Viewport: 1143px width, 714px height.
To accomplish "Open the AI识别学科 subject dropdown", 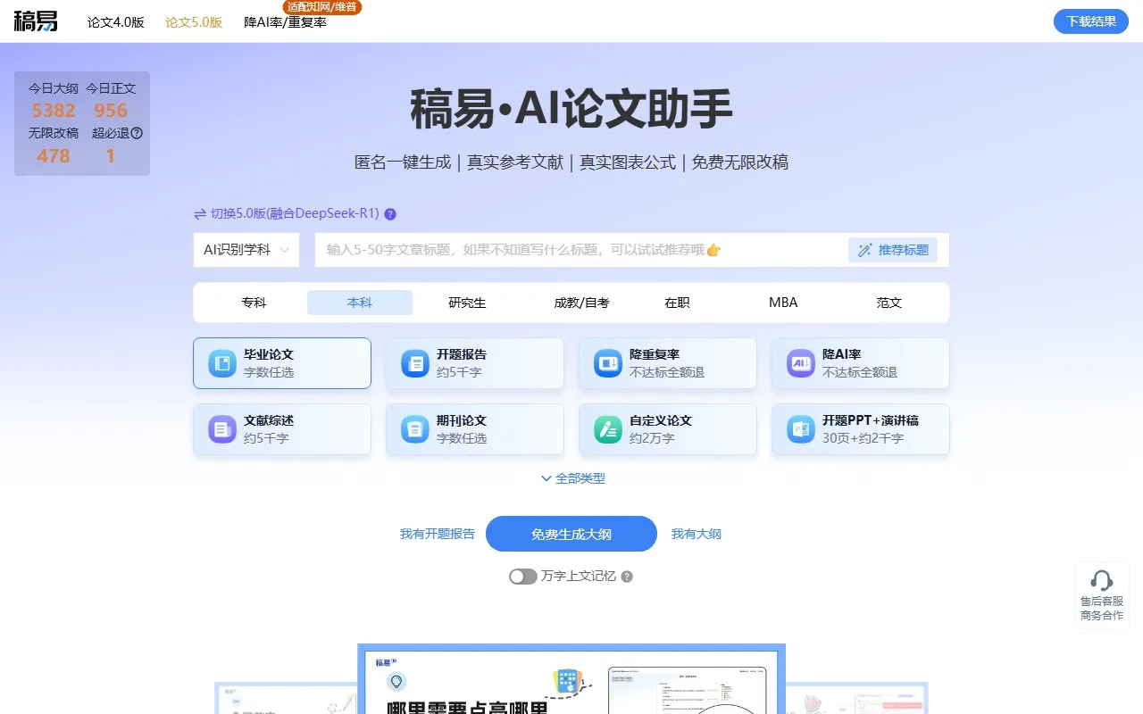I will pyautogui.click(x=246, y=250).
